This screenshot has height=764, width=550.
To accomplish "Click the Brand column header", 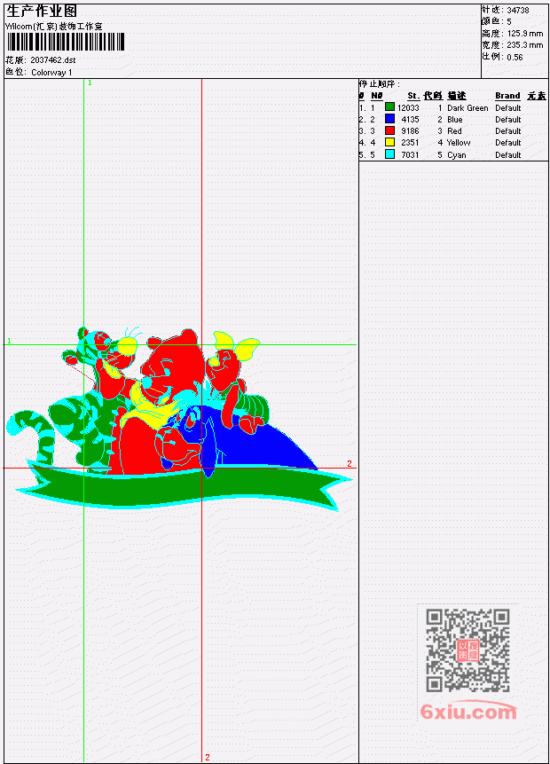I will click(x=507, y=96).
